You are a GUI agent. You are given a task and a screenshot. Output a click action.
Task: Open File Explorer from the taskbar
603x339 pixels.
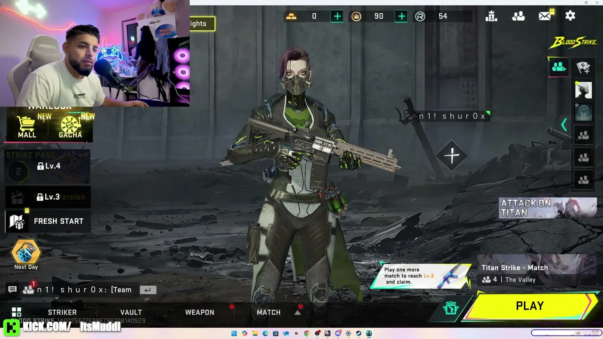tap(255, 333)
